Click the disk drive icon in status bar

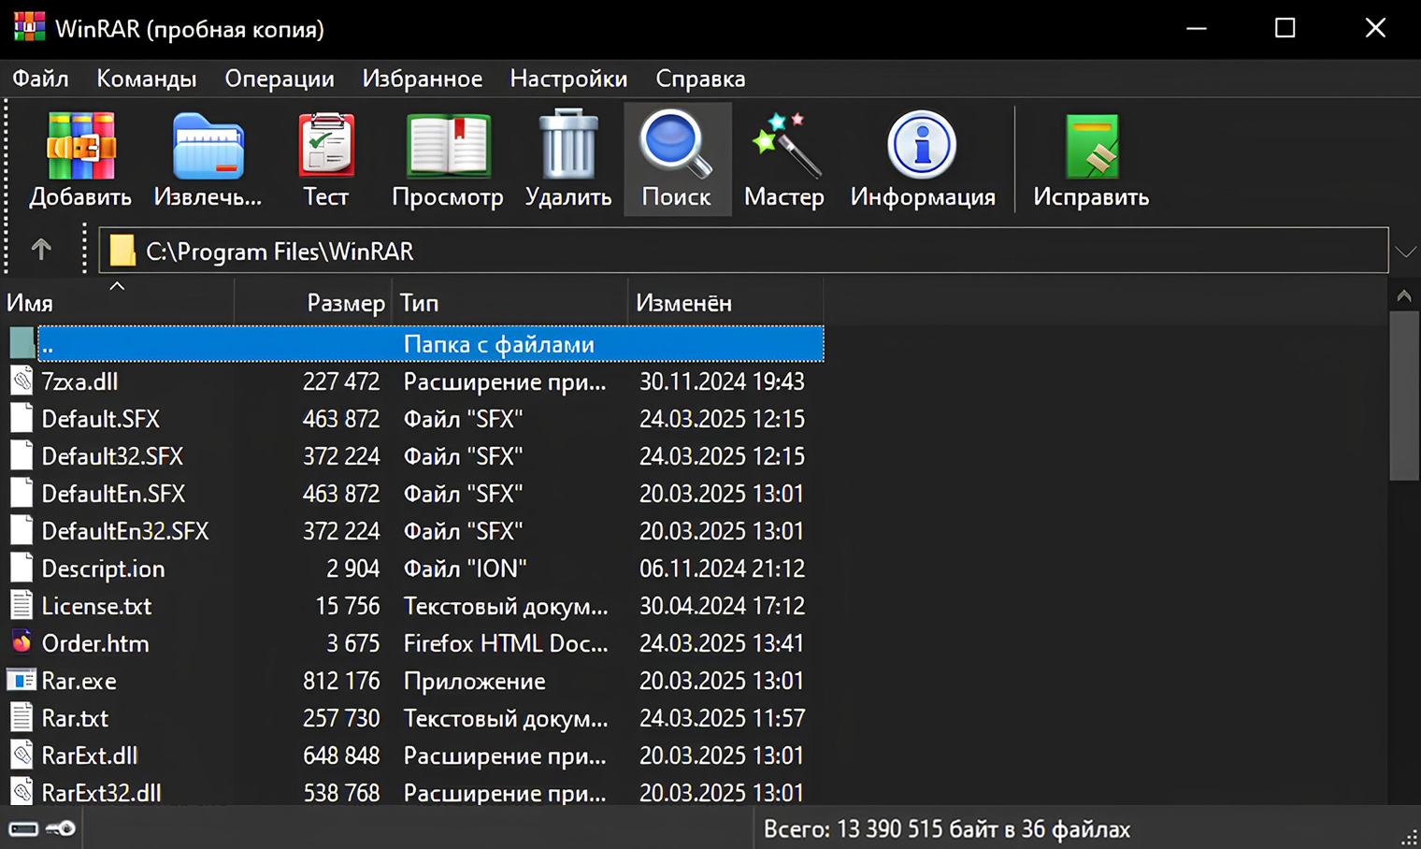pyautogui.click(x=23, y=829)
